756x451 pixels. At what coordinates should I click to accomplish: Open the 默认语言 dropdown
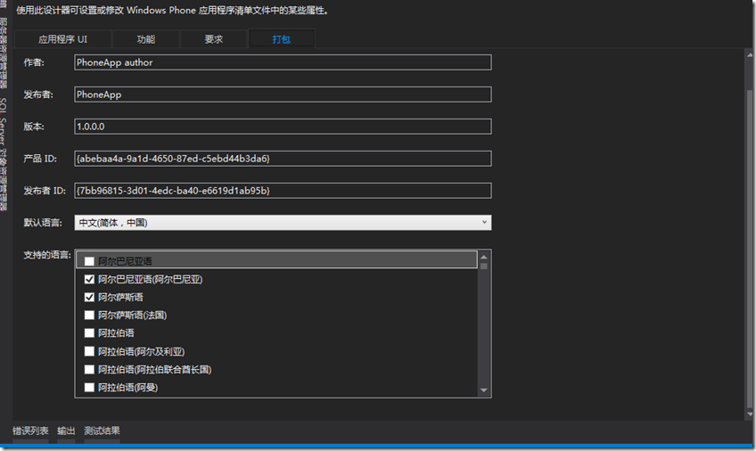tap(283, 223)
